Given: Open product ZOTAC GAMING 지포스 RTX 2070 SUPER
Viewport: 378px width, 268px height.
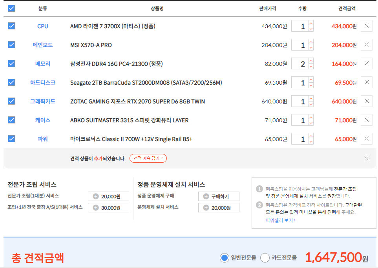Looking at the screenshot, I should 137,101.
